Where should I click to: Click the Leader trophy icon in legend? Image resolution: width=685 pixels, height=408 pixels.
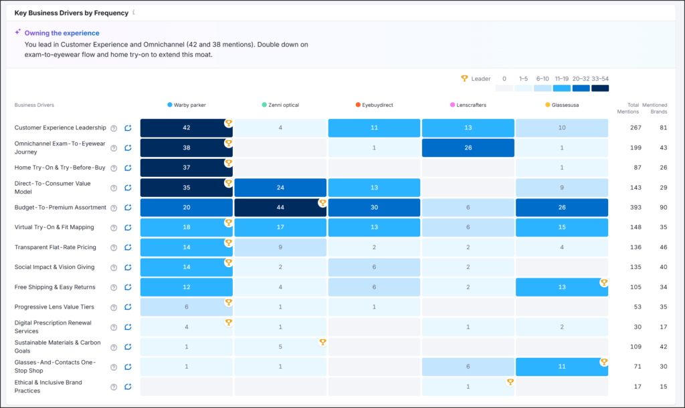point(464,79)
